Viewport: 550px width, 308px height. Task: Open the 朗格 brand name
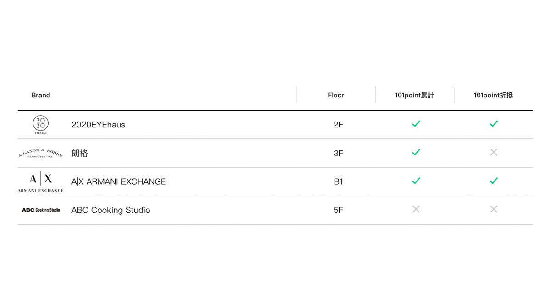pyautogui.click(x=80, y=154)
